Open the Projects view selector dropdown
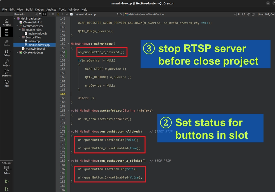The height and width of the screenshot is (192, 275). (x=26, y=14)
